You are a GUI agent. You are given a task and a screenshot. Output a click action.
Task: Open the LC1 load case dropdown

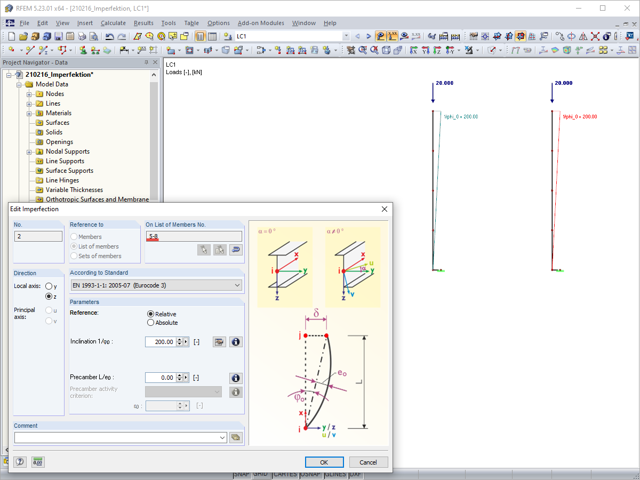(346, 36)
